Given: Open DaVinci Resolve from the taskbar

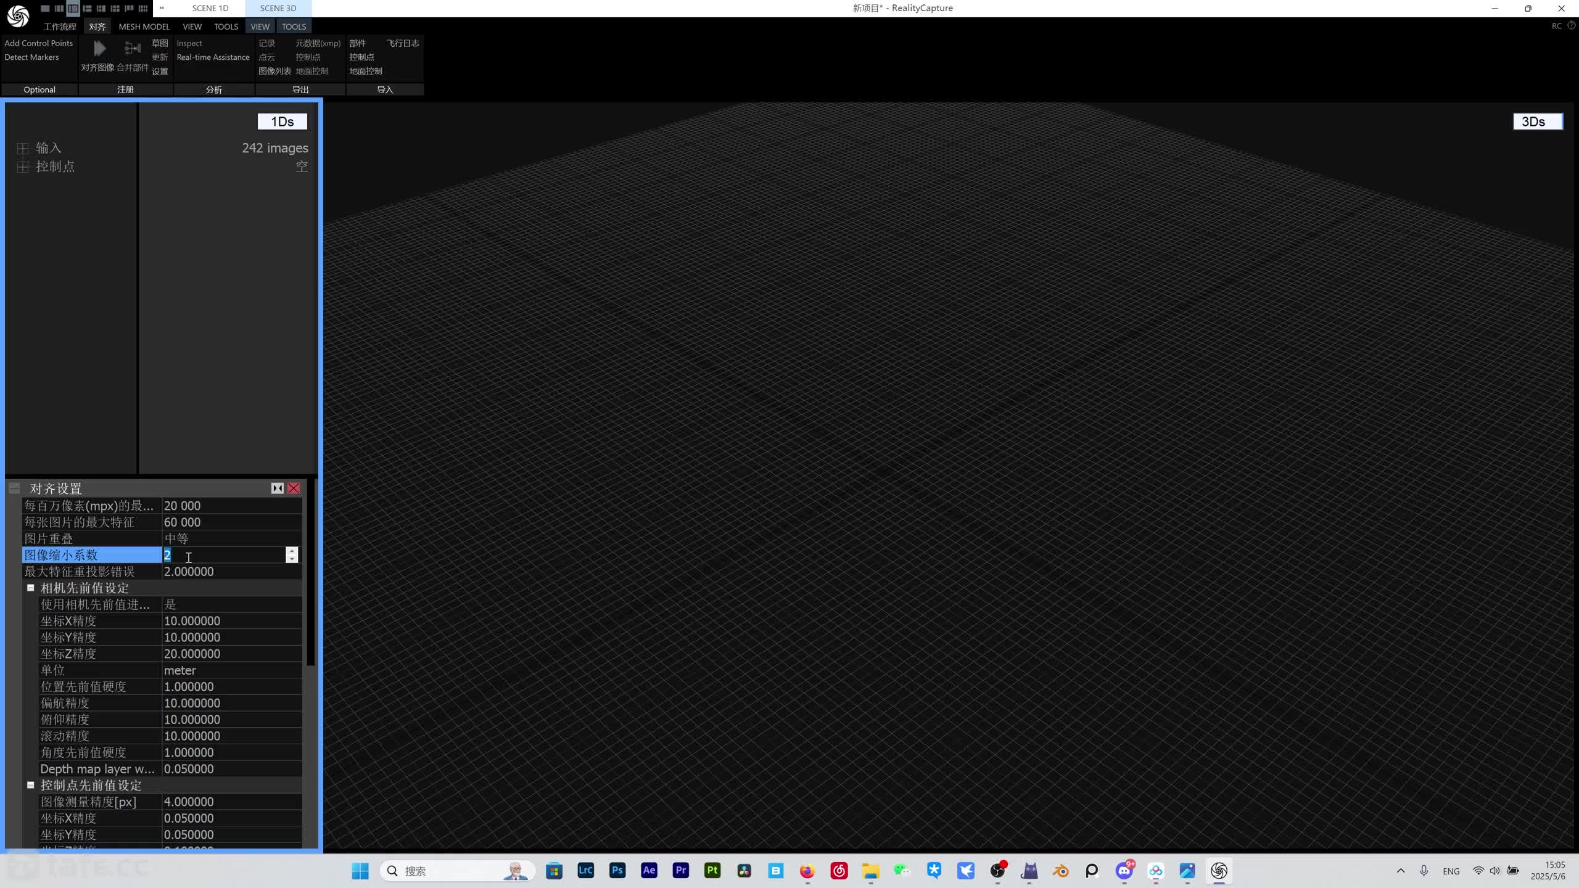Looking at the screenshot, I should tap(744, 871).
